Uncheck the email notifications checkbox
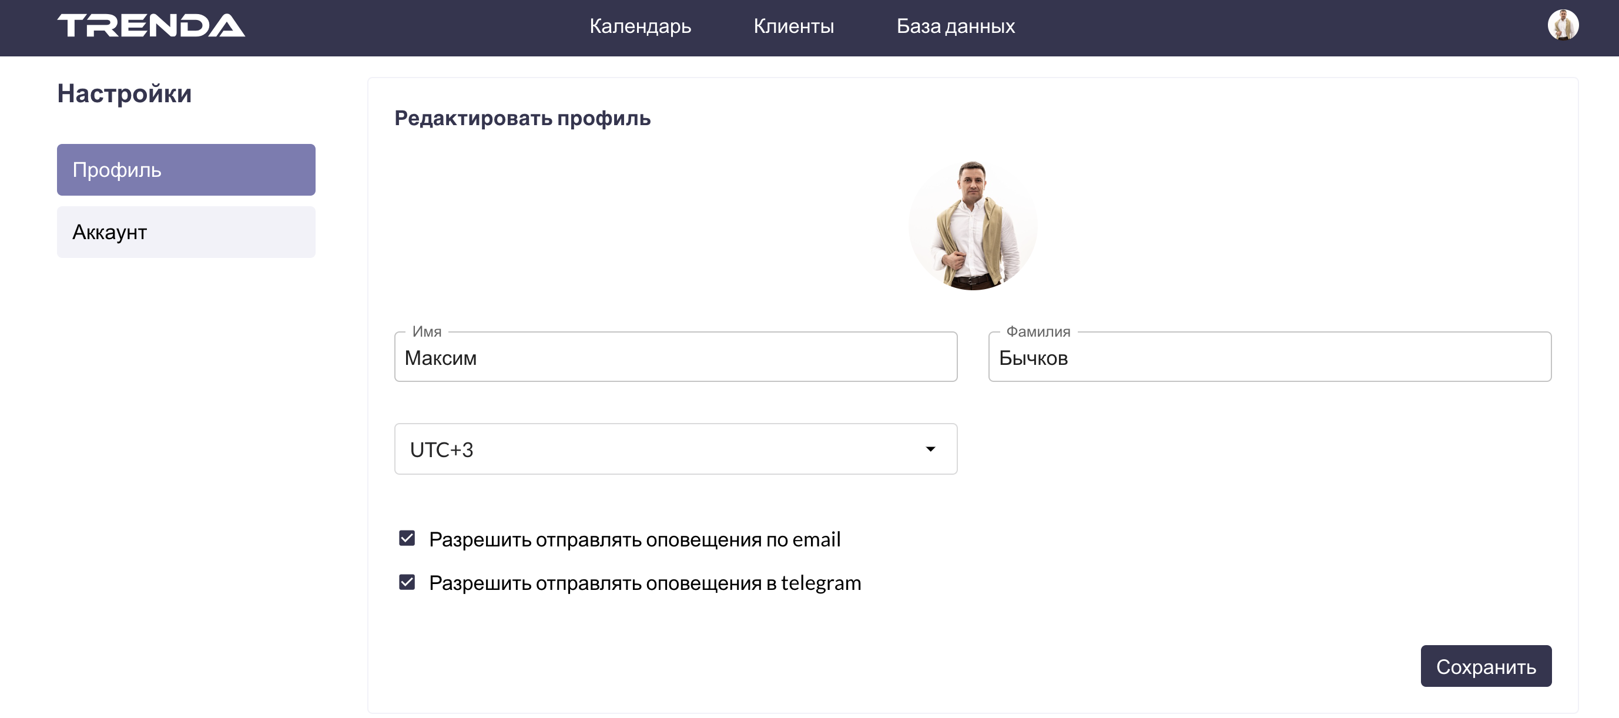The width and height of the screenshot is (1619, 718). pos(407,538)
